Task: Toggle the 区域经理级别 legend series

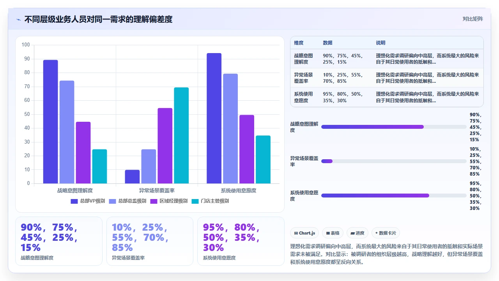Action: 169,201
